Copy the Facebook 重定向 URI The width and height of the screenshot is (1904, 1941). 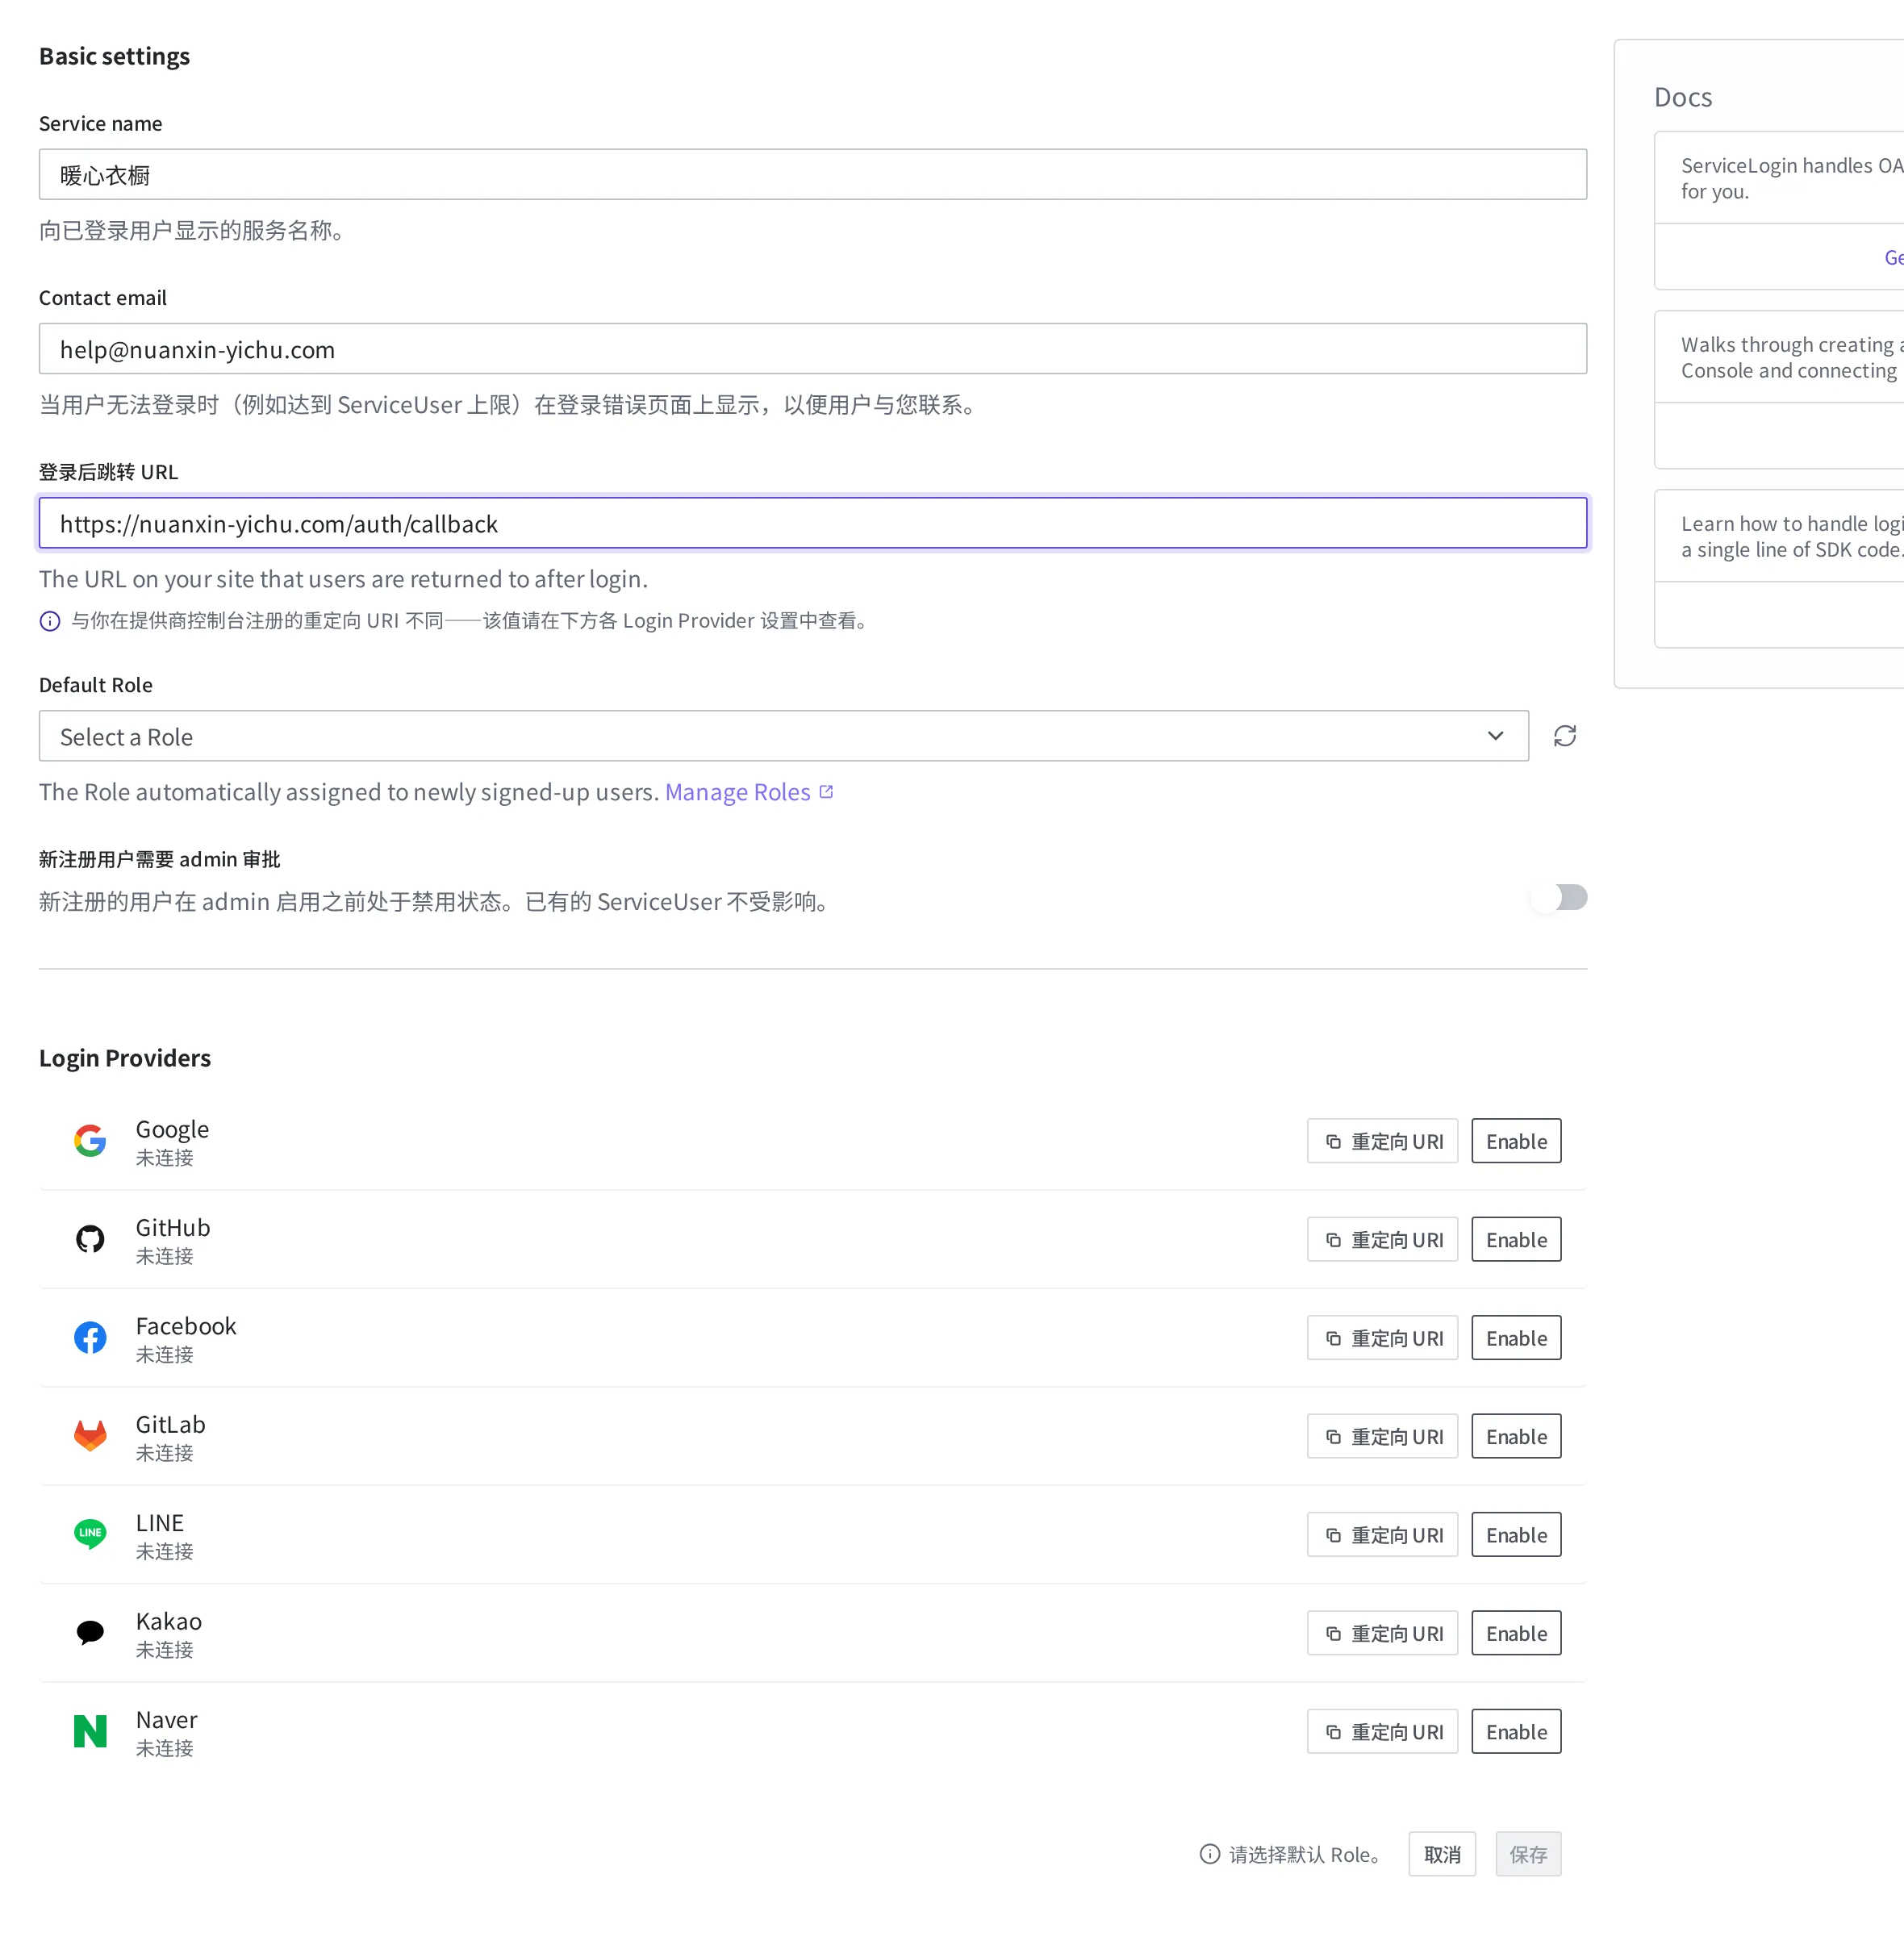[1382, 1338]
